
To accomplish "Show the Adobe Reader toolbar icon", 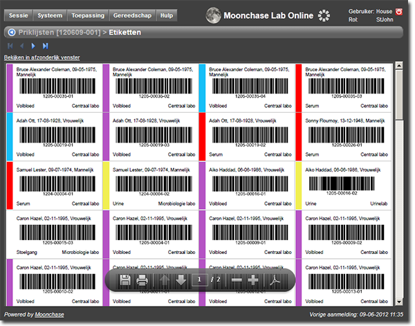I will [x=275, y=280].
